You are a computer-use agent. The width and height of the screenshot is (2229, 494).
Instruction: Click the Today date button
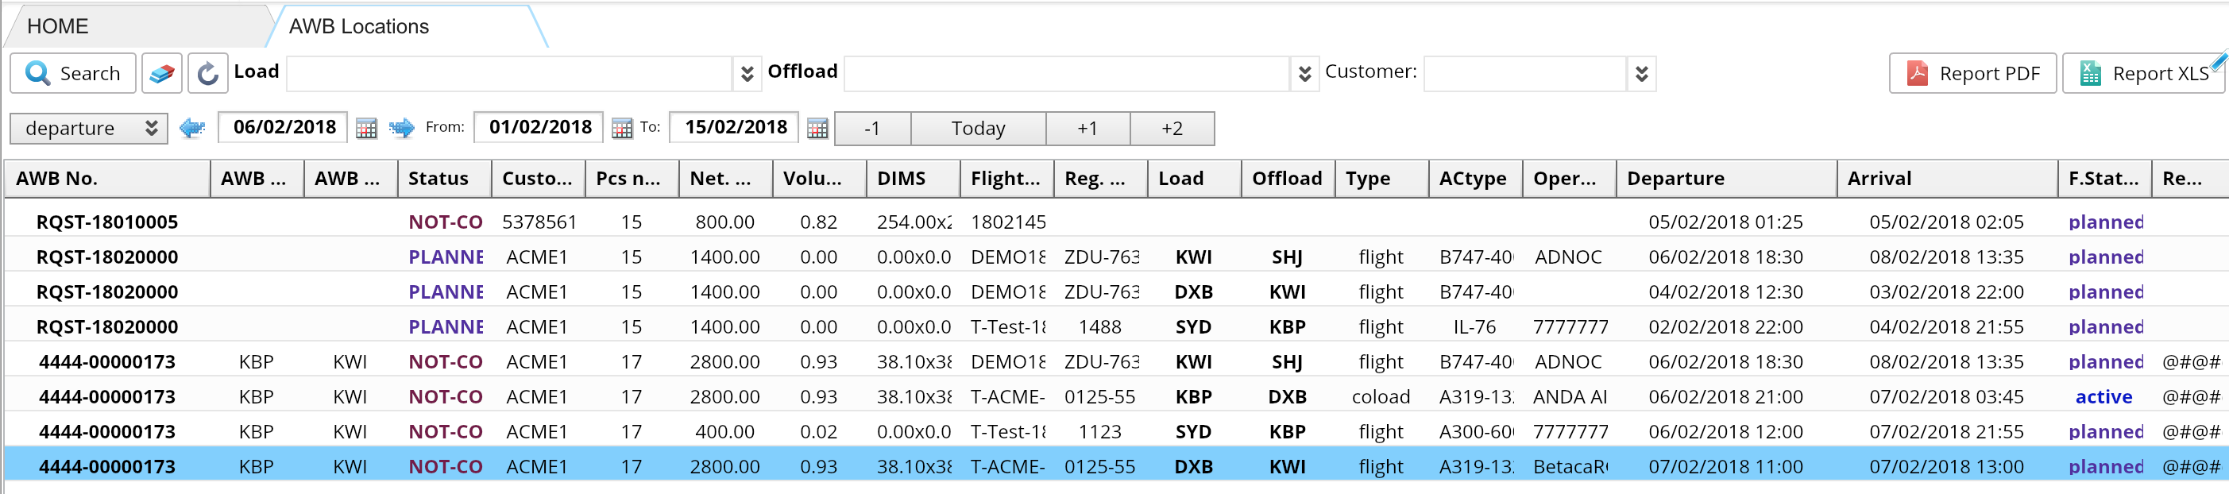(x=978, y=129)
